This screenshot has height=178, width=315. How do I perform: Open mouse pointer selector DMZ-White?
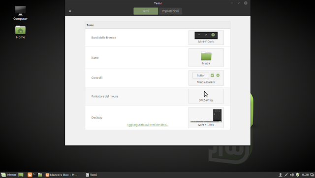click(206, 96)
